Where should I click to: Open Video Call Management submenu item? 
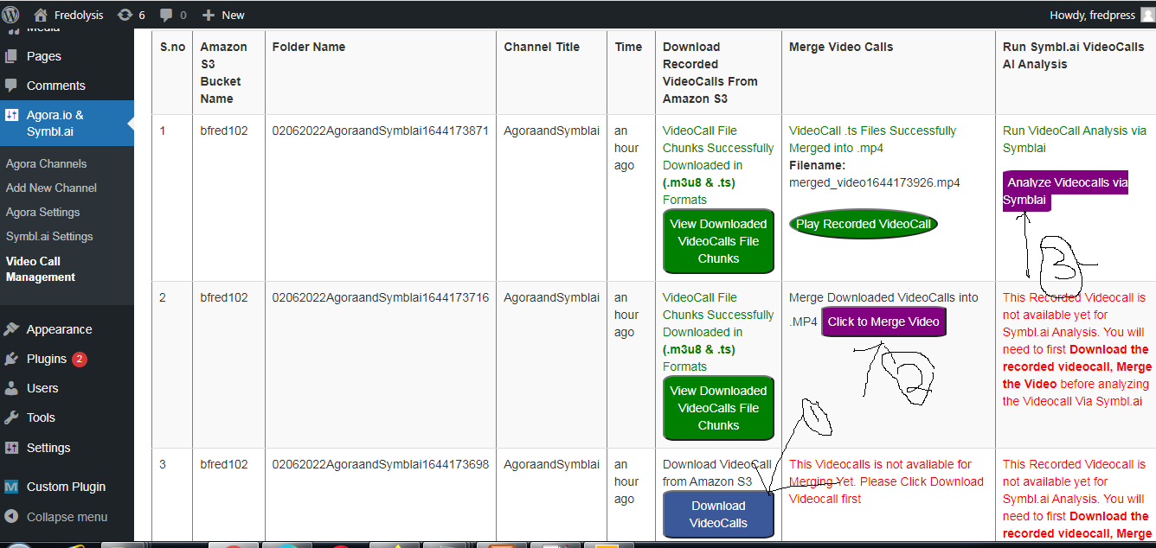(41, 269)
